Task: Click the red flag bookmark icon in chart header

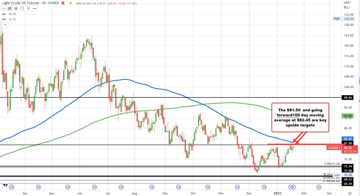Action: (x=63, y=3)
